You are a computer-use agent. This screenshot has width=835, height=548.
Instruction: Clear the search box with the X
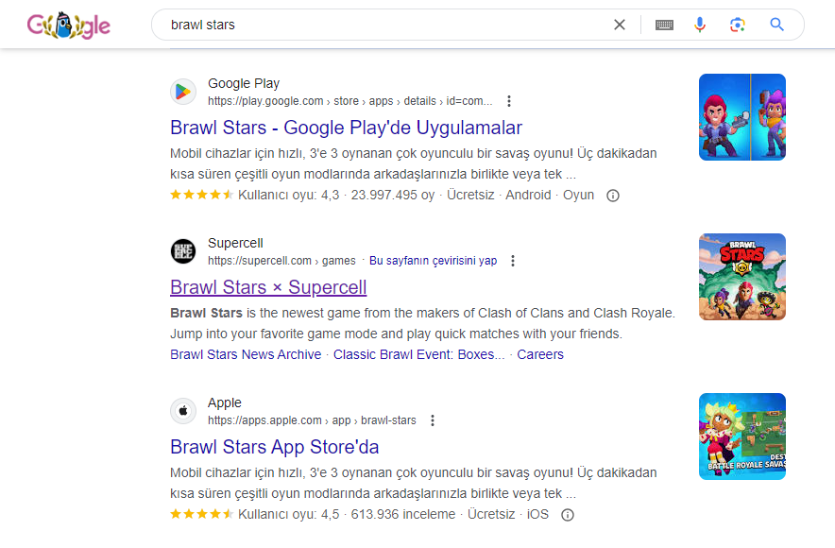coord(620,25)
